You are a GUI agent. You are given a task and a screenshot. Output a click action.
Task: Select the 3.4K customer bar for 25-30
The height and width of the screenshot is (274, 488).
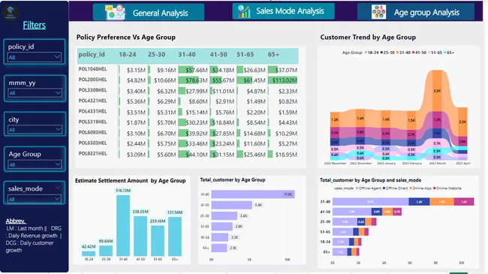tap(224, 215)
